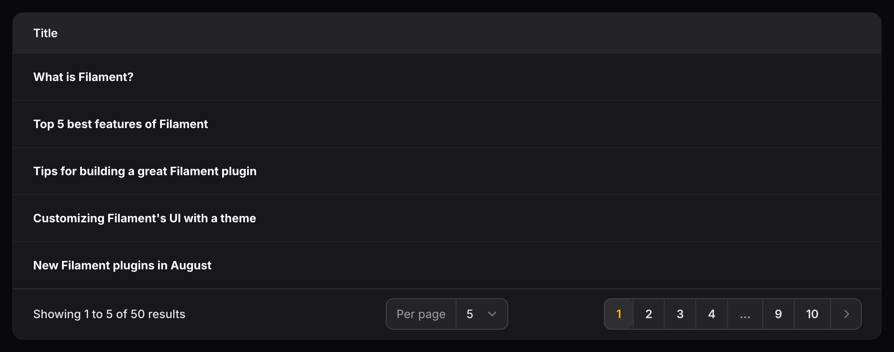Click the Per page label
Image resolution: width=894 pixels, height=352 pixels.
pyautogui.click(x=421, y=314)
